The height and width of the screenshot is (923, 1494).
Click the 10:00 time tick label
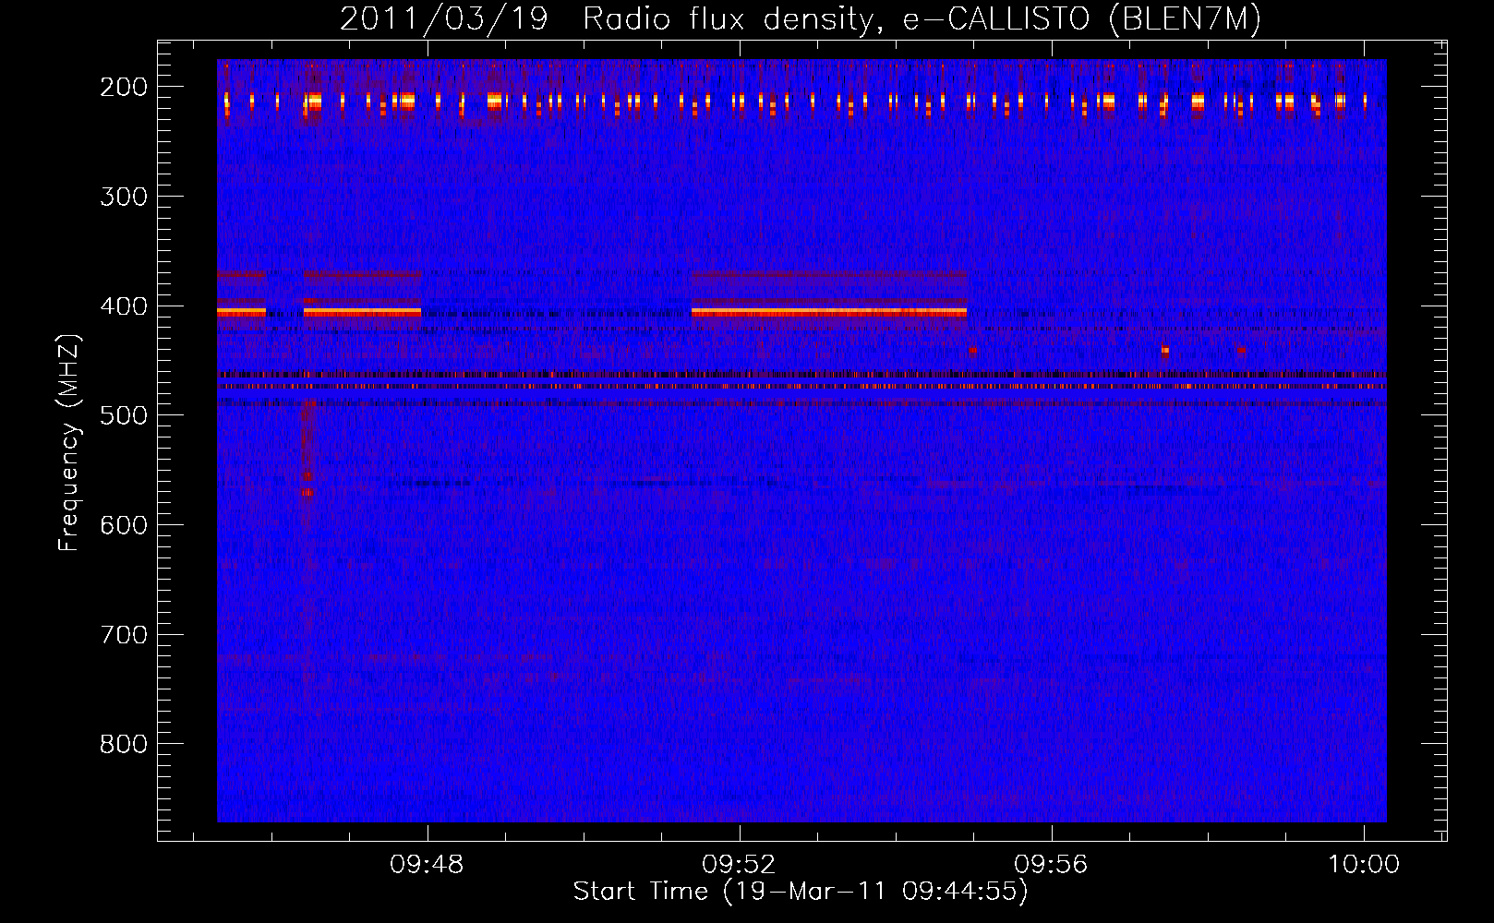point(1364,865)
